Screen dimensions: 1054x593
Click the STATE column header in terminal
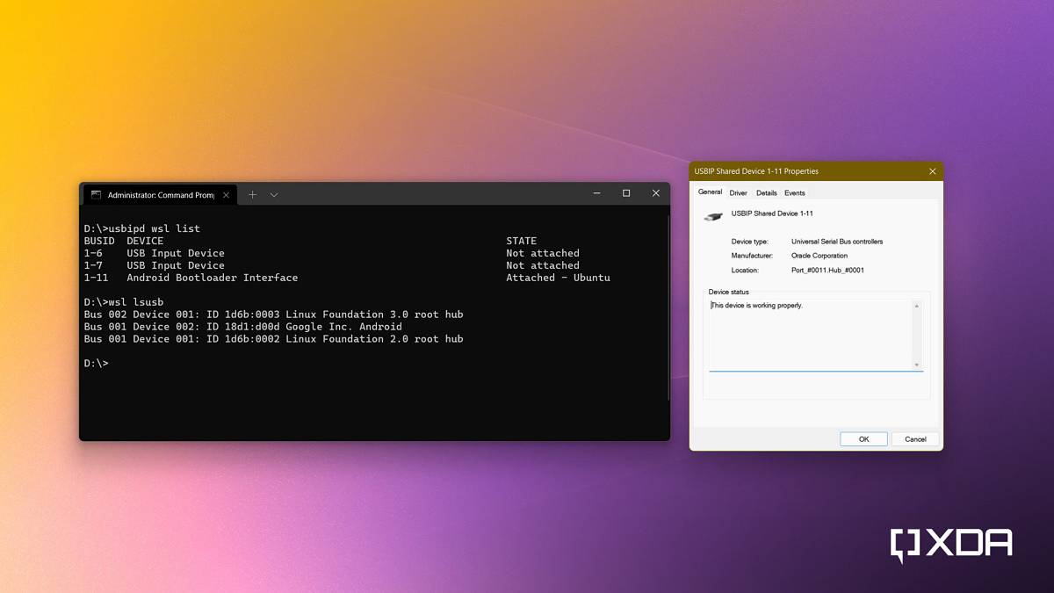tap(521, 241)
